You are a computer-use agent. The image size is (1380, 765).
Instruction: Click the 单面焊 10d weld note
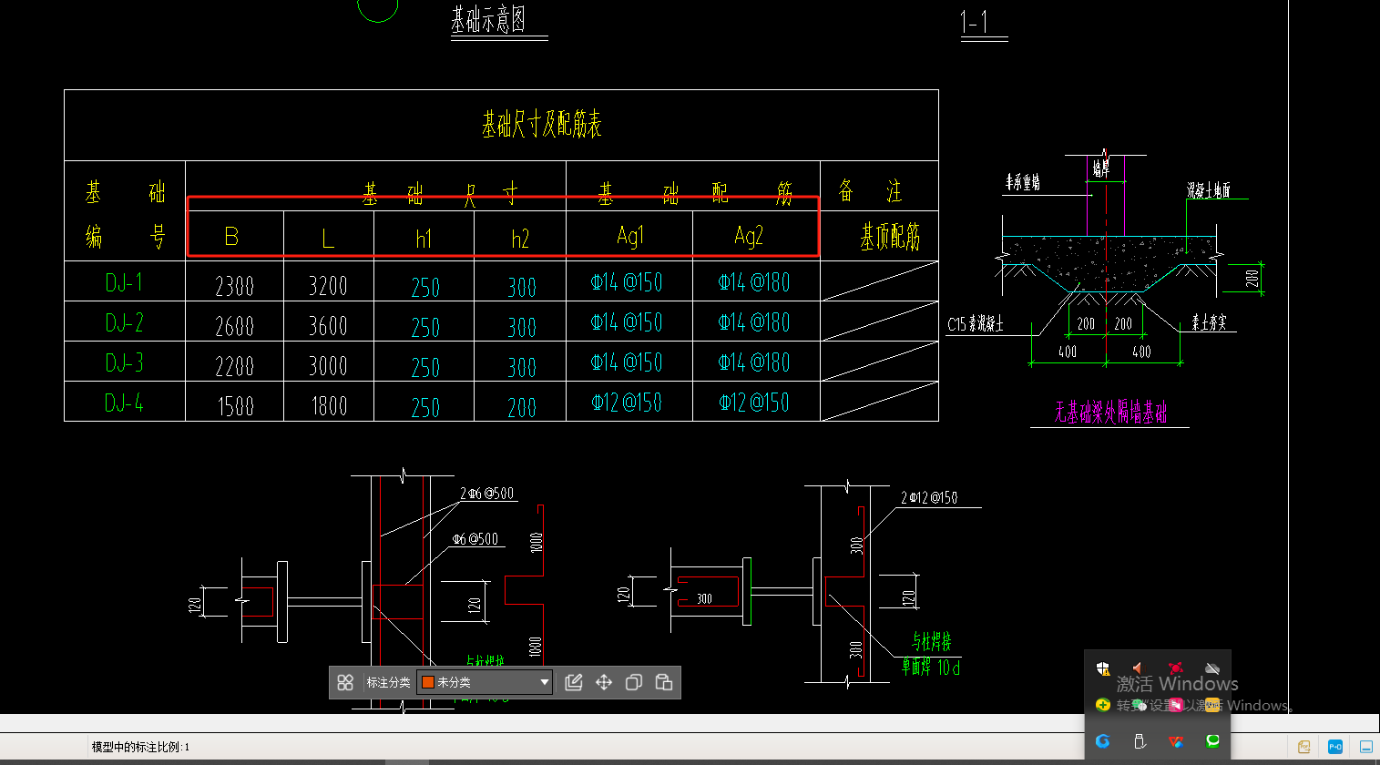(931, 668)
